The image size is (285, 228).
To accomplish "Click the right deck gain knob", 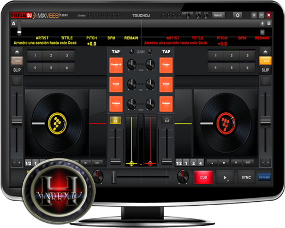I will (150, 51).
